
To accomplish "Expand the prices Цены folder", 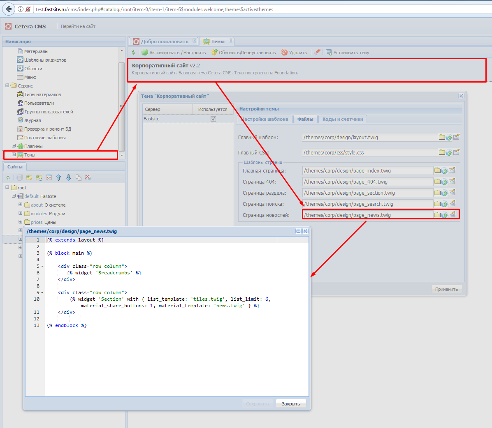I will pyautogui.click(x=21, y=222).
